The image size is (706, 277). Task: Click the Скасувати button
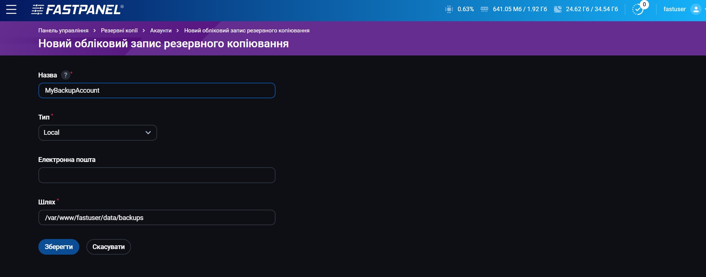[x=108, y=247]
